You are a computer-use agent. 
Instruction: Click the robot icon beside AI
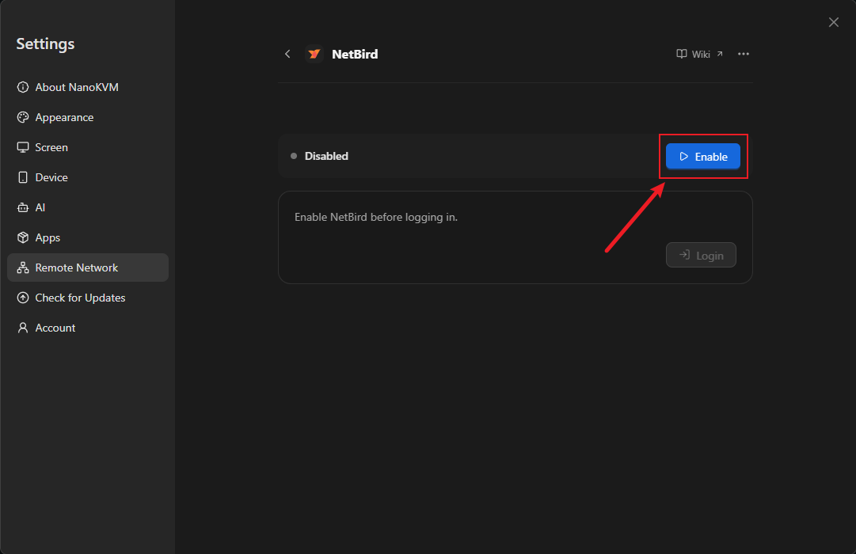(23, 207)
